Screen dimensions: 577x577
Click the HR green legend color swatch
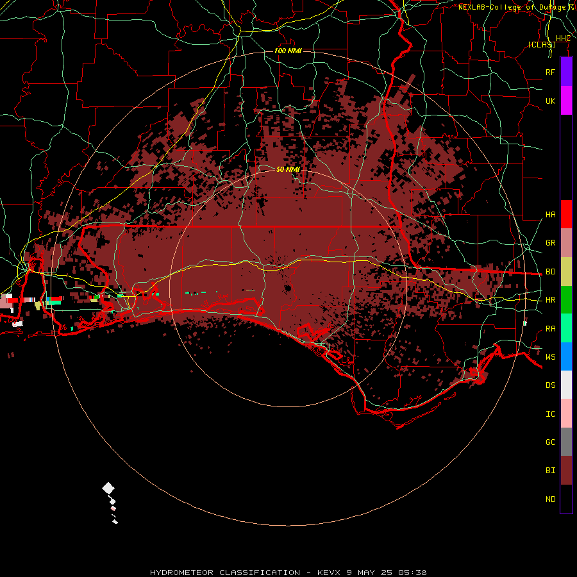pyautogui.click(x=566, y=300)
